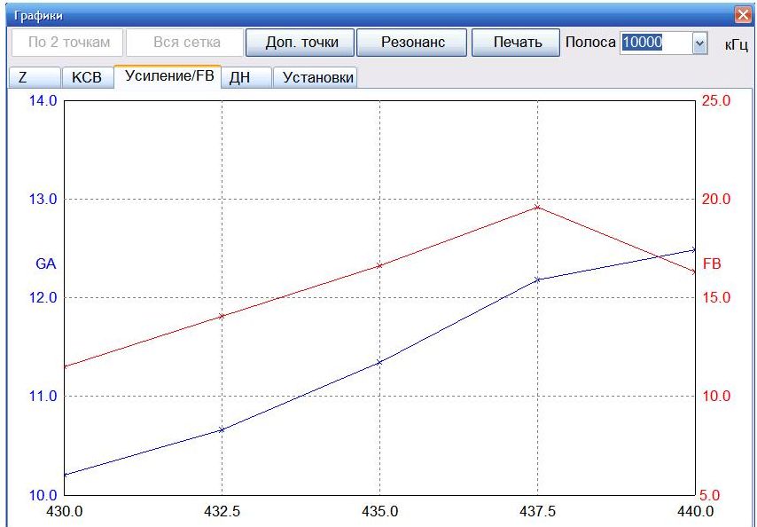Viewport: 757px width, 527px height.
Task: Click the Вся сетка button
Action: click(x=185, y=43)
